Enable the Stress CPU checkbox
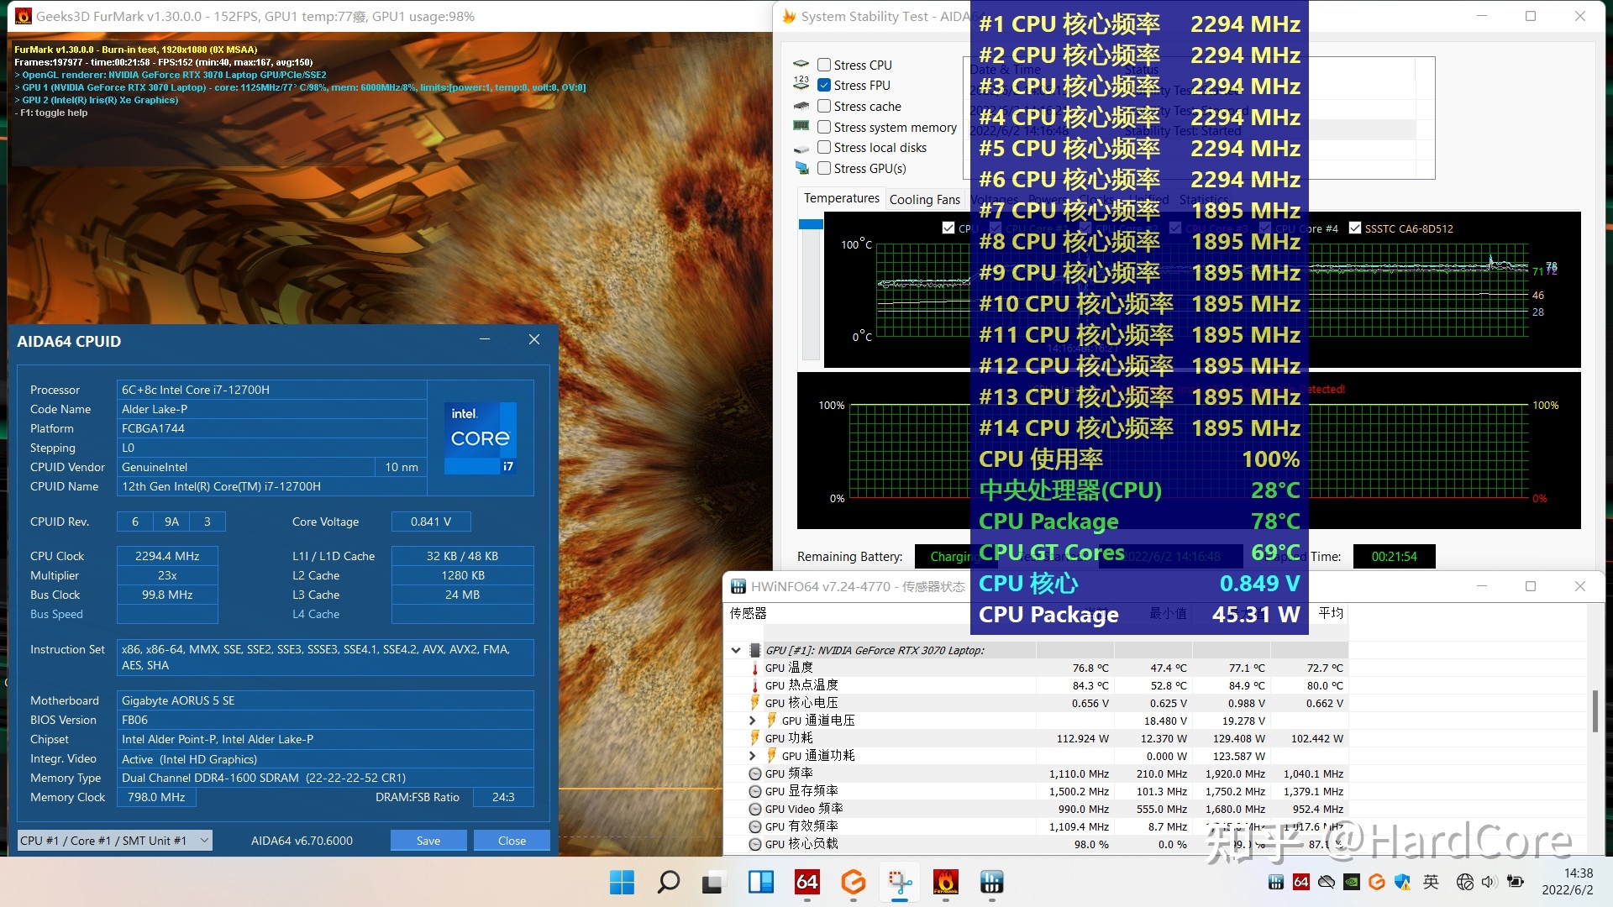Screen dimensions: 1613x907 [x=825, y=66]
